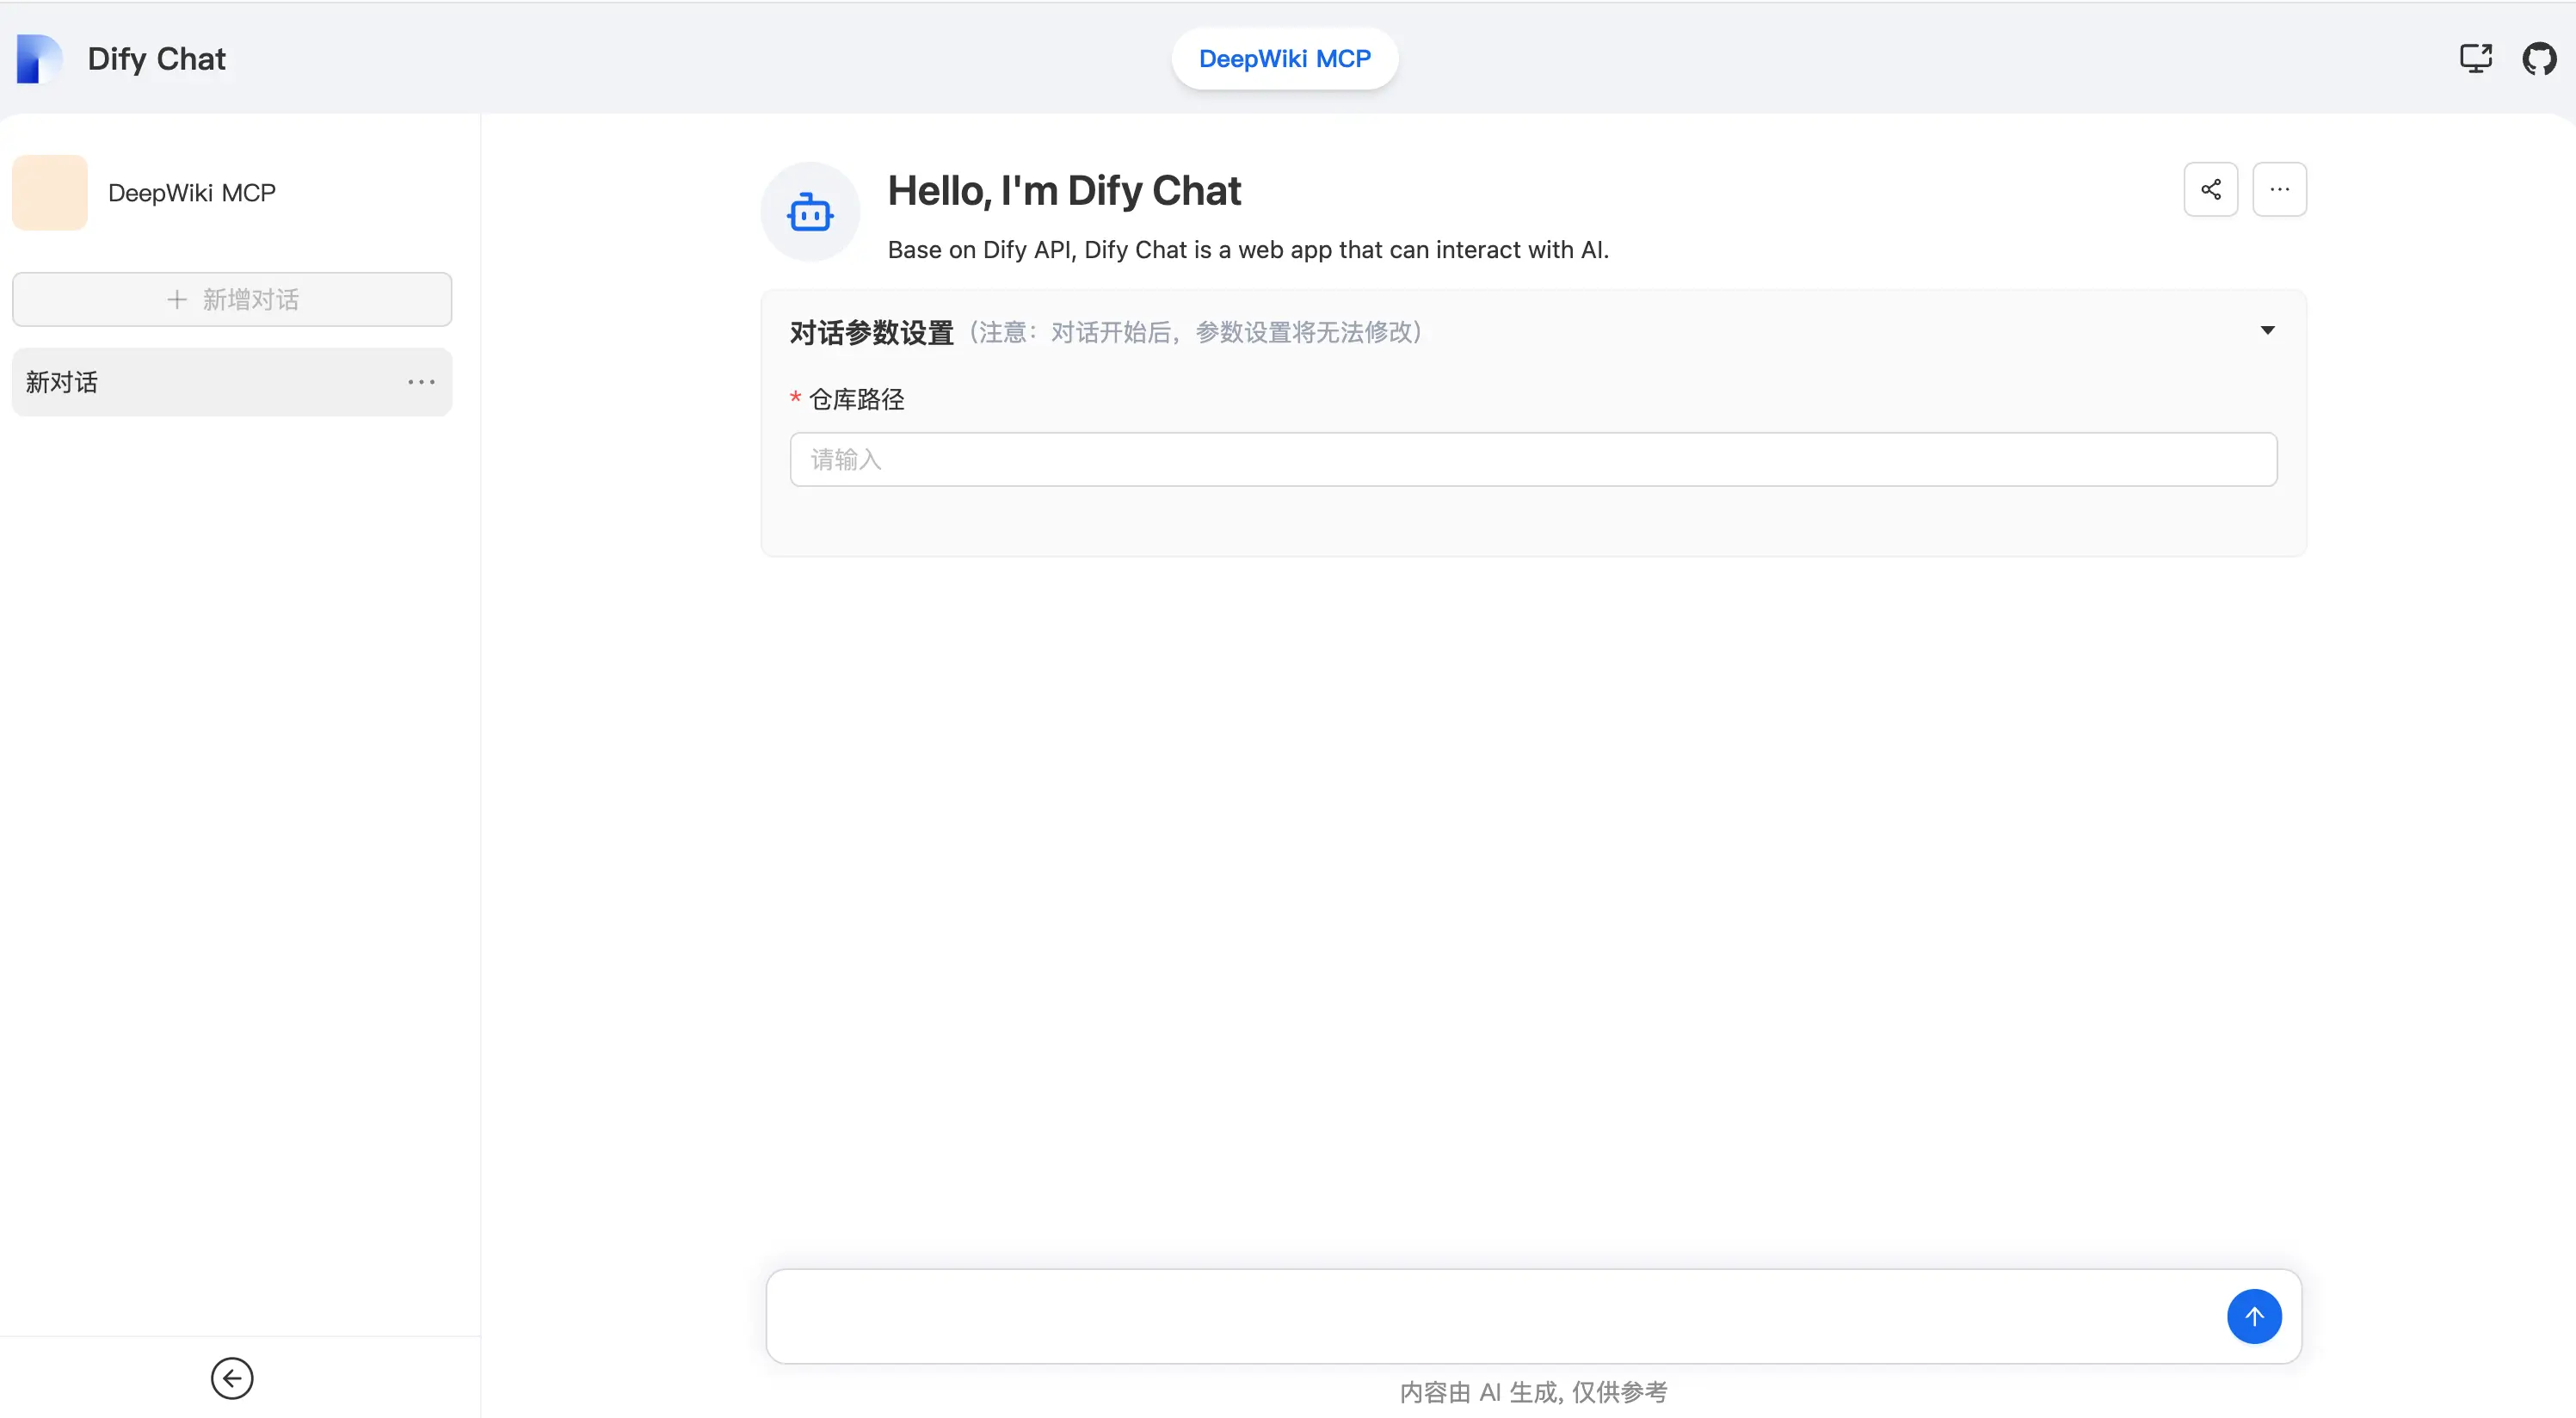
Task: Open the 新对话 conversation options menu
Action: (421, 382)
